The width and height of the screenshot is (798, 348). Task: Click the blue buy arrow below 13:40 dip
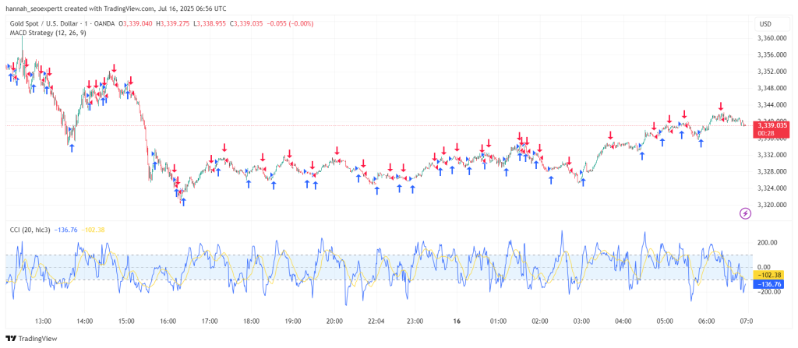coord(72,148)
